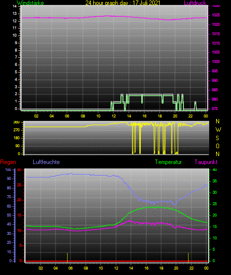Click the Windstärke legend label
Viewport: 231px width, 275px height.
30,3
